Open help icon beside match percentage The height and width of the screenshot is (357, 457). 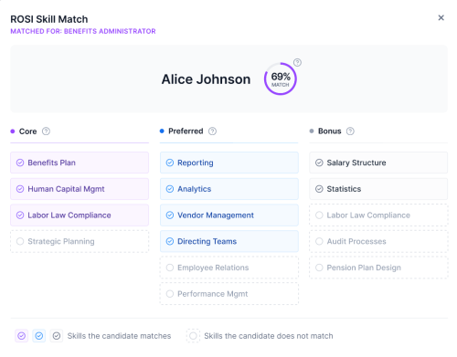click(x=297, y=62)
